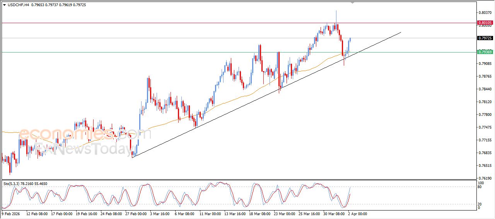
Task: Click the 6 Mar 08:00 time label
Action: tap(185, 214)
